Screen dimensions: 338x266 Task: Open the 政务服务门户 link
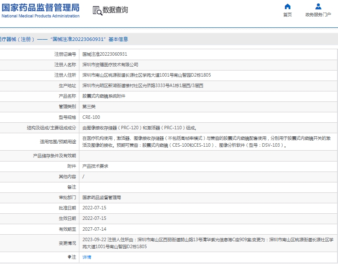click(318, 15)
